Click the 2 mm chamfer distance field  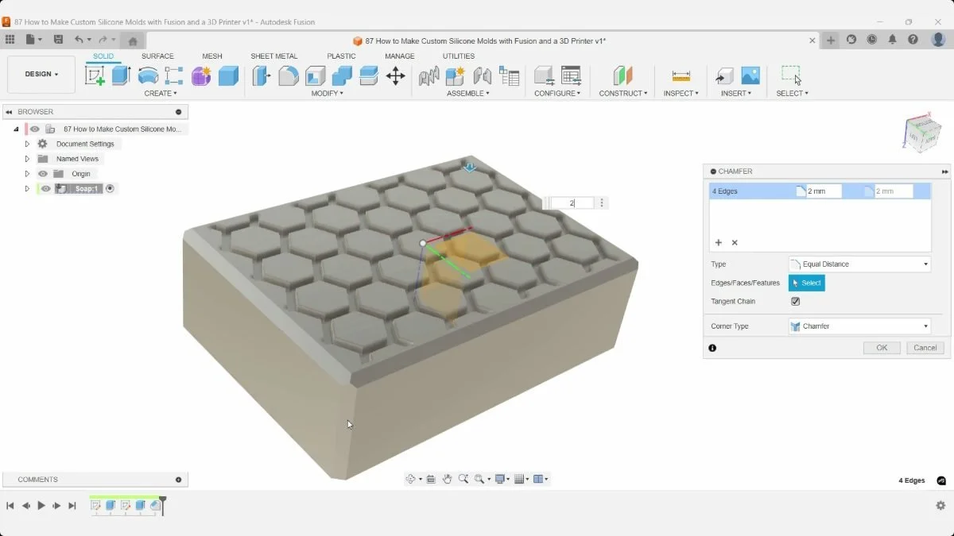click(x=824, y=191)
